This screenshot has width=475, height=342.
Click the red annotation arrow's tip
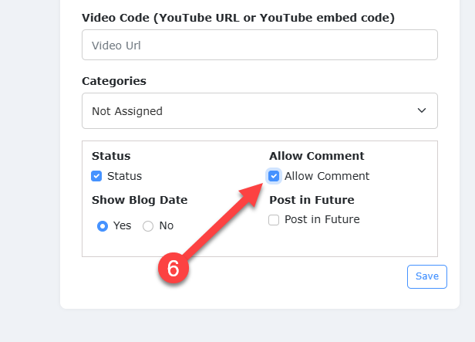(x=262, y=186)
